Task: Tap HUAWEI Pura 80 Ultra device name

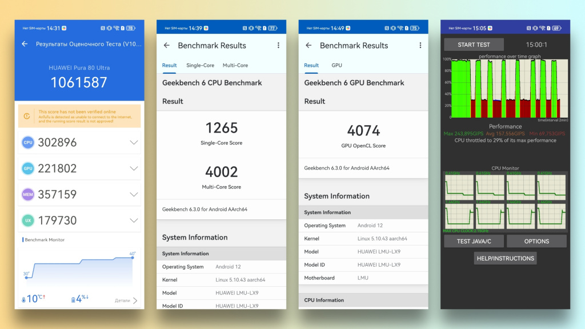Action: (x=79, y=68)
